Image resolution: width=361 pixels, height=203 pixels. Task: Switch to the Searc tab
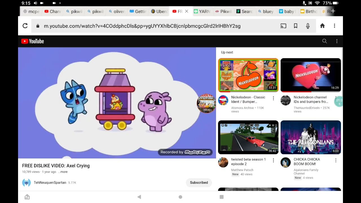pyautogui.click(x=245, y=12)
